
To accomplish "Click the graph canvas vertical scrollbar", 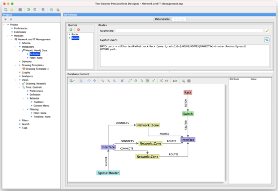I will [x=226, y=132].
